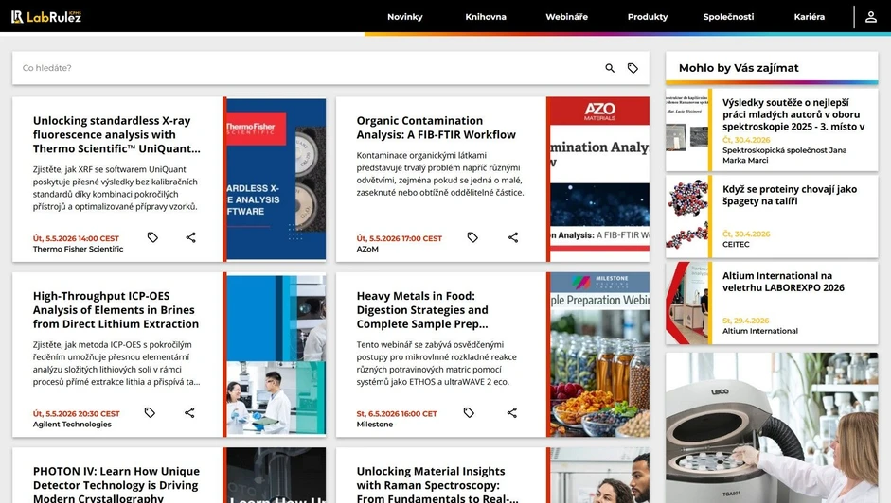The width and height of the screenshot is (891, 503).
Task: Open AZO Materials webinar banner image
Action: pyautogui.click(x=599, y=180)
